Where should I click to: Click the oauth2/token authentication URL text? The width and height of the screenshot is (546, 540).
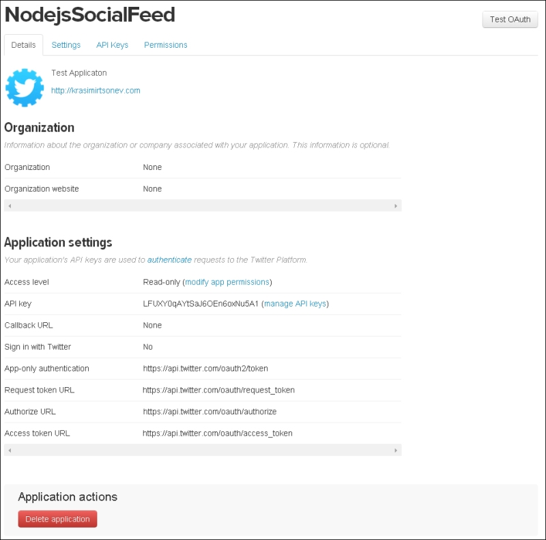point(205,368)
